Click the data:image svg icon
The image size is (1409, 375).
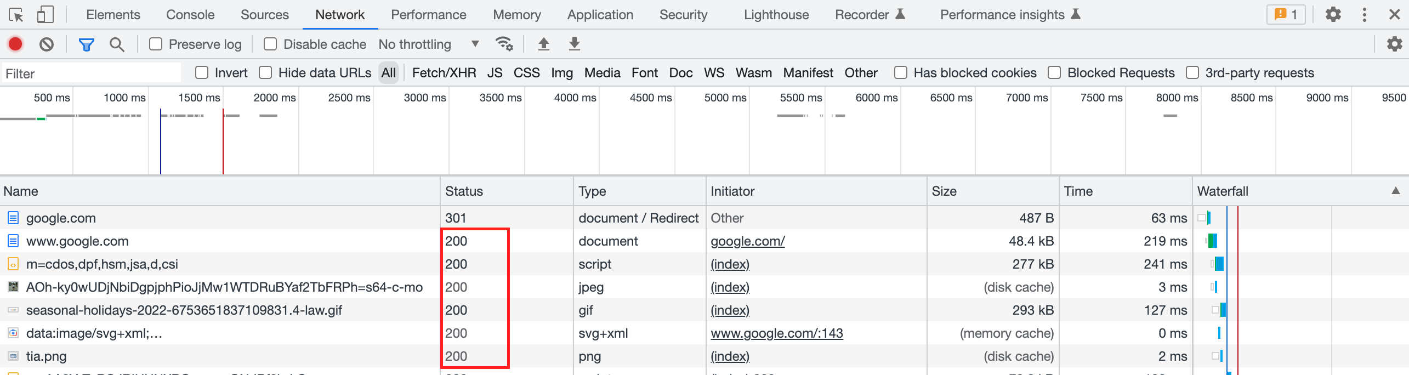13,333
